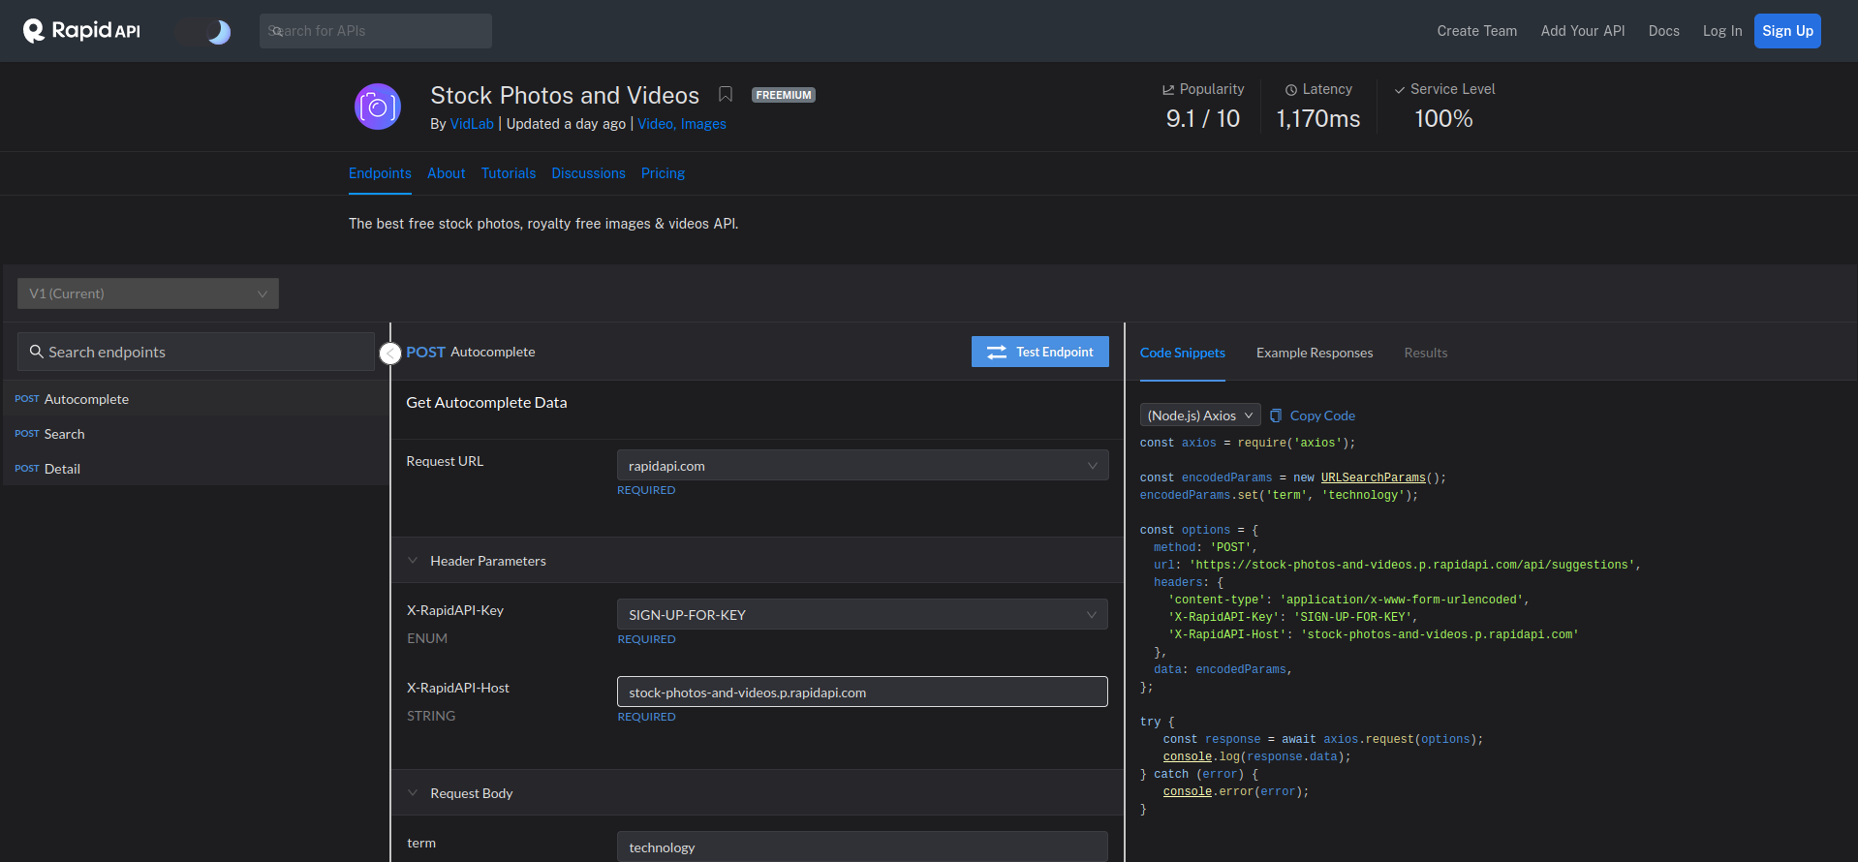This screenshot has height=862, width=1858.
Task: Open the (Node.js) Axios language dropdown
Action: (1200, 416)
